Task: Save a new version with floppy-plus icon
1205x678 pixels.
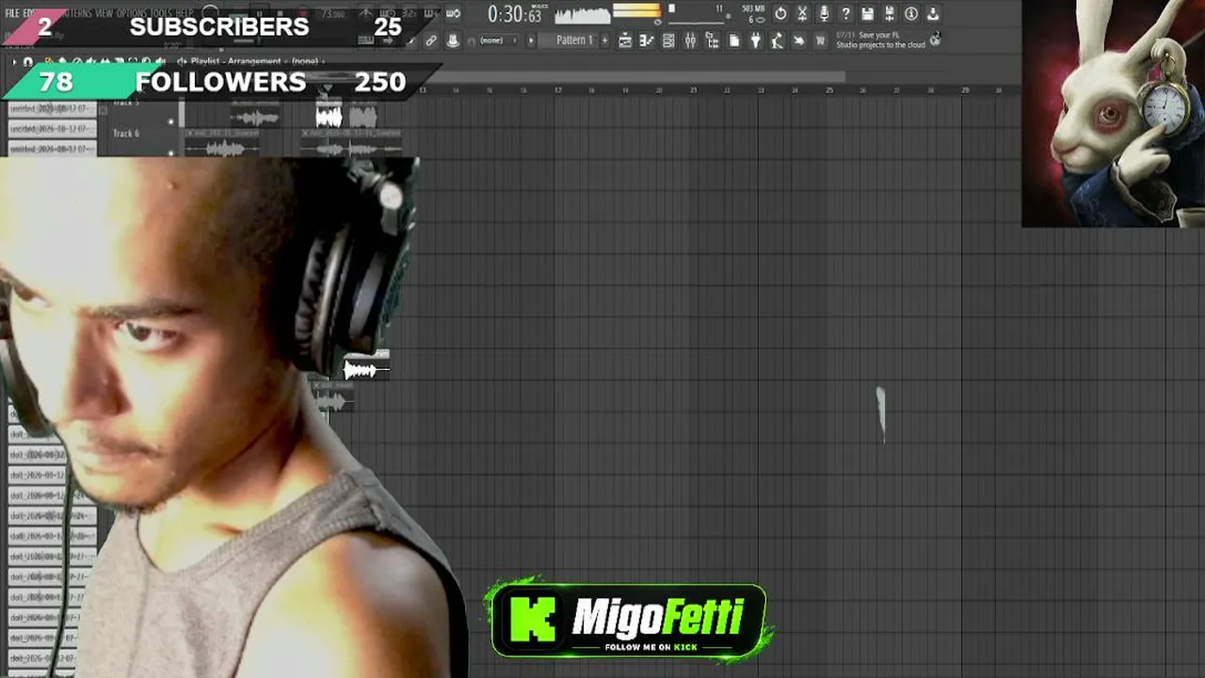Action: click(x=889, y=13)
